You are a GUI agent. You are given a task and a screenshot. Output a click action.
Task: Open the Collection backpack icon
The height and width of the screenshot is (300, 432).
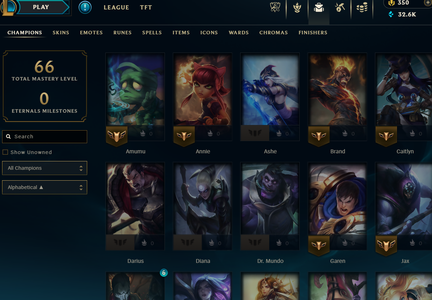click(319, 8)
